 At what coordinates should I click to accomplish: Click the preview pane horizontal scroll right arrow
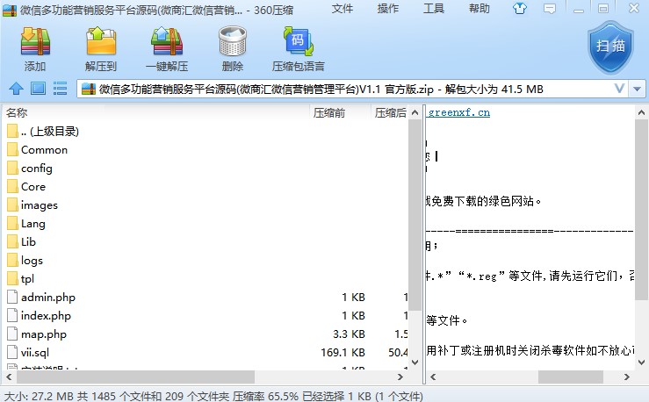tap(627, 377)
